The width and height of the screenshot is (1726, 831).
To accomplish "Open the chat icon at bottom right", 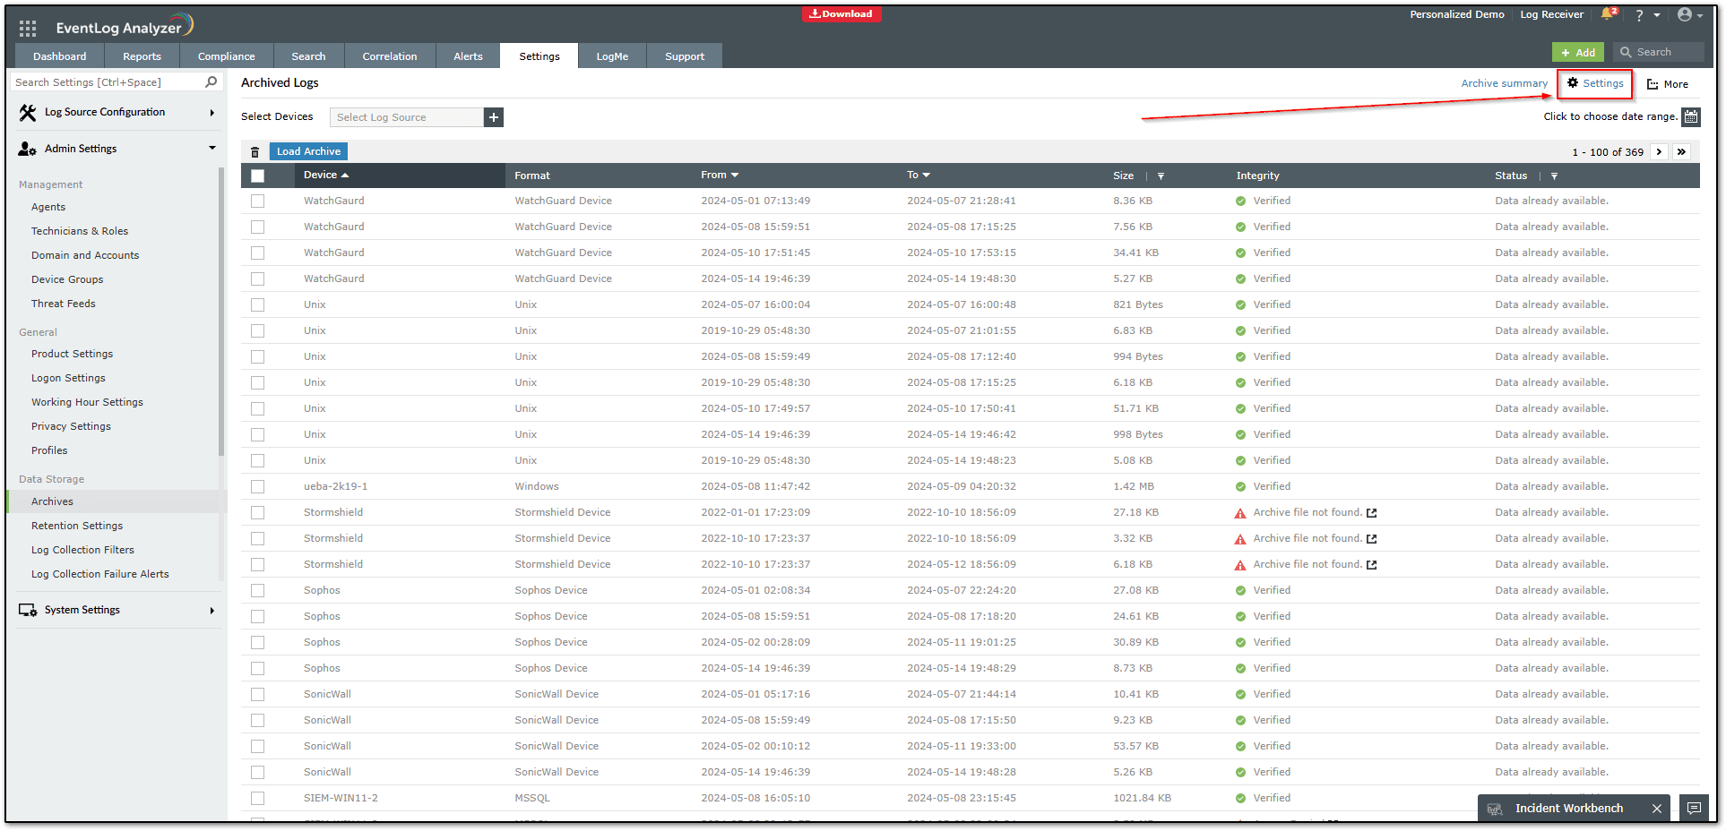I will tap(1693, 808).
